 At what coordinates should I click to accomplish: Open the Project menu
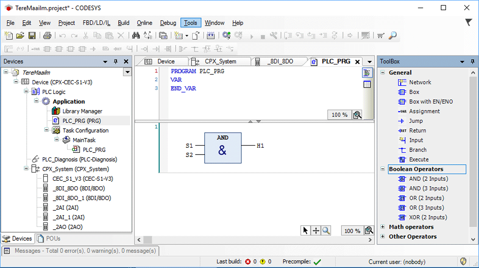pos(67,22)
